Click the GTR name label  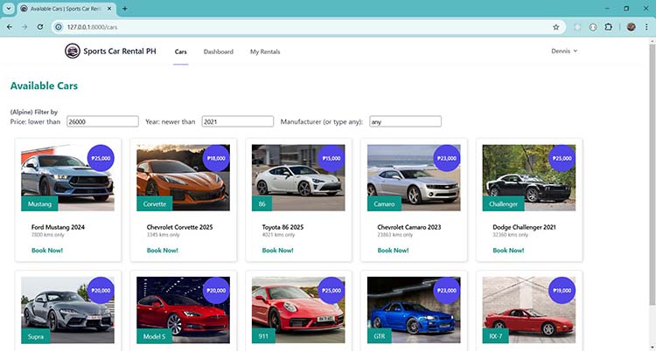(379, 336)
